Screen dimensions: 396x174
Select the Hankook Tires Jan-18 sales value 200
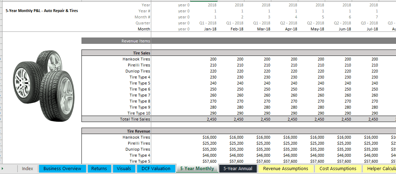(x=213, y=59)
